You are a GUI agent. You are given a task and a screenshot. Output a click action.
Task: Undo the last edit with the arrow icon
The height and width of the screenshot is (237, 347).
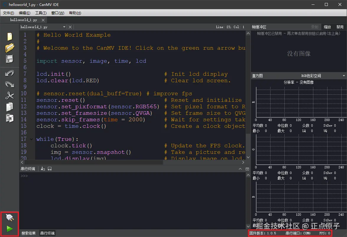(9, 73)
